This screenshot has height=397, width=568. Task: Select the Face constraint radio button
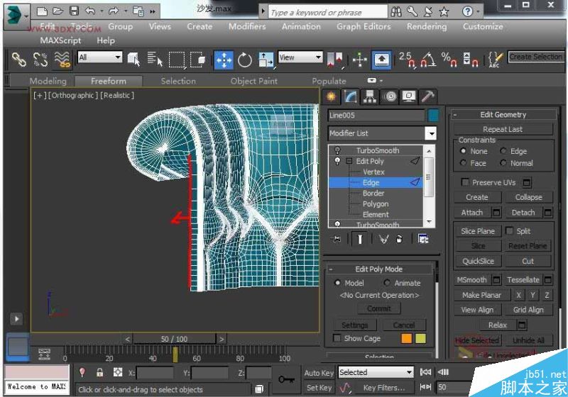point(463,163)
